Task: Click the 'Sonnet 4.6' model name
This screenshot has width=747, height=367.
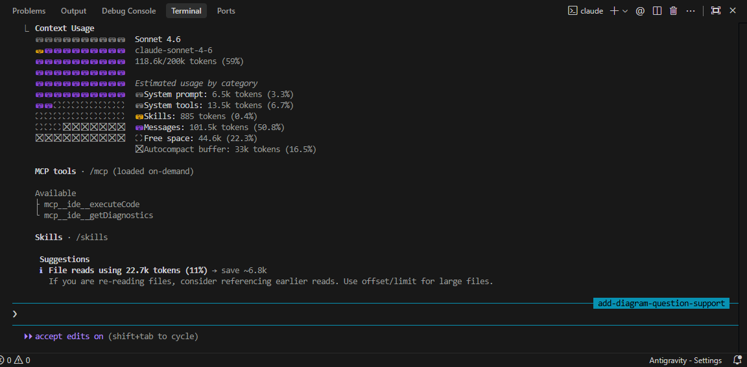Action: 158,39
